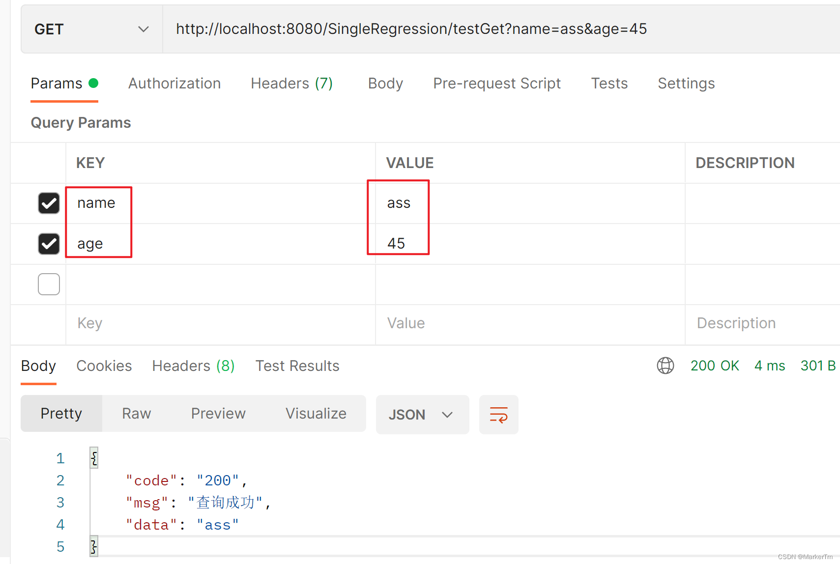Click the new Key placeholder field
This screenshot has width=840, height=564.
[221, 324]
